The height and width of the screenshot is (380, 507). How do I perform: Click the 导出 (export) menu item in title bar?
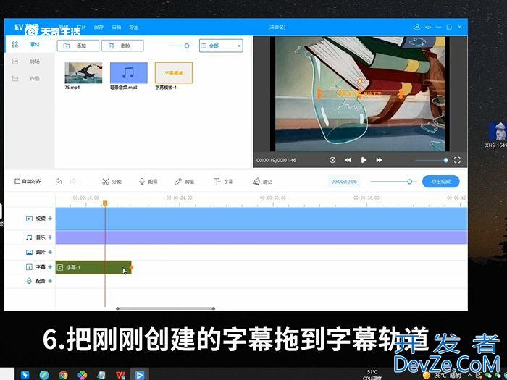pos(134,28)
